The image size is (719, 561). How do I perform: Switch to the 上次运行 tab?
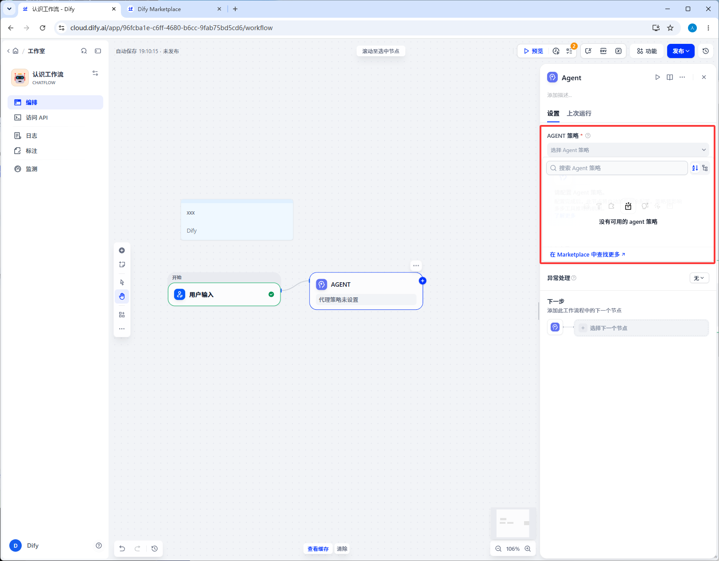pos(579,113)
